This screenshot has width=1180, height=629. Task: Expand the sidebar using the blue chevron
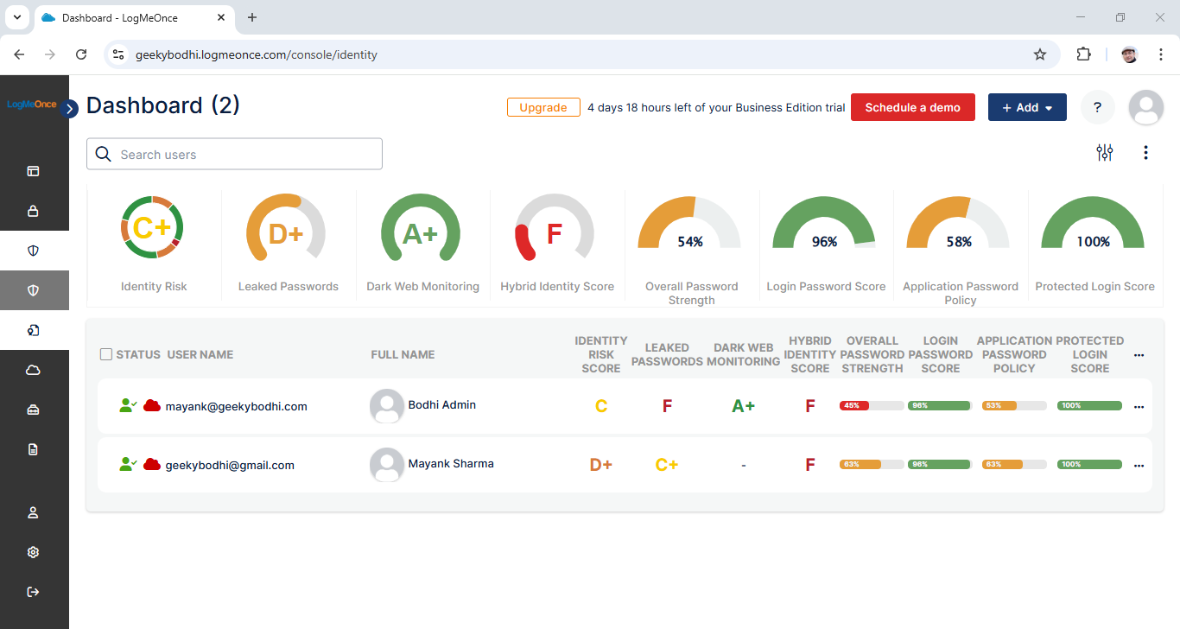[x=70, y=108]
